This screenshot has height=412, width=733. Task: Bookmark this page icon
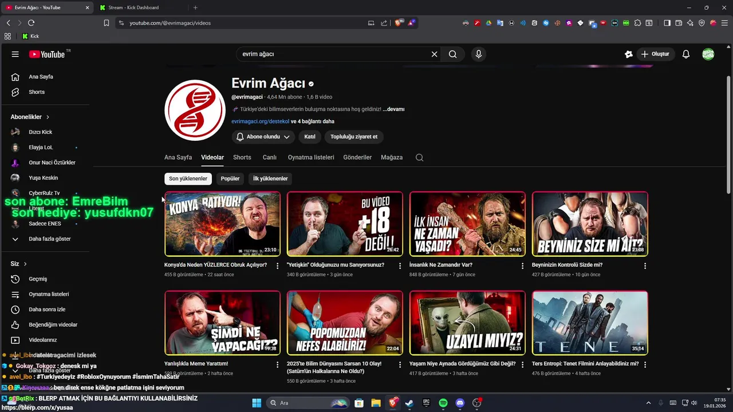107,23
